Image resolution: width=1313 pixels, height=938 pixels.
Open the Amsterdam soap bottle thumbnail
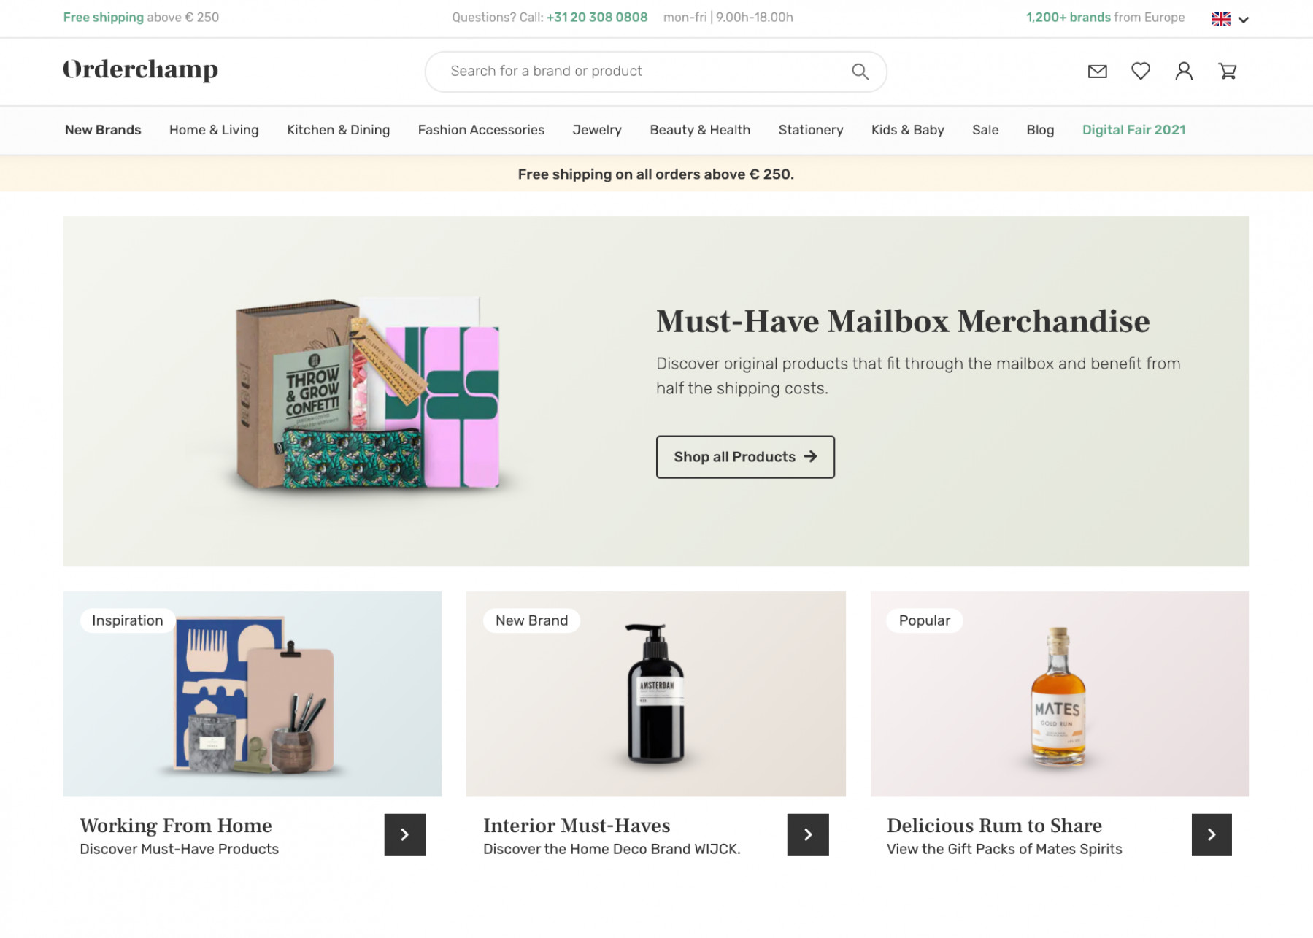coord(655,694)
